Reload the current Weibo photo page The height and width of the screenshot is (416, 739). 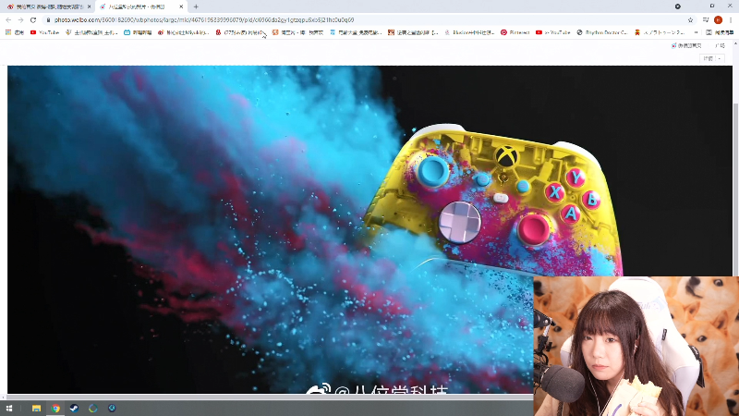33,19
